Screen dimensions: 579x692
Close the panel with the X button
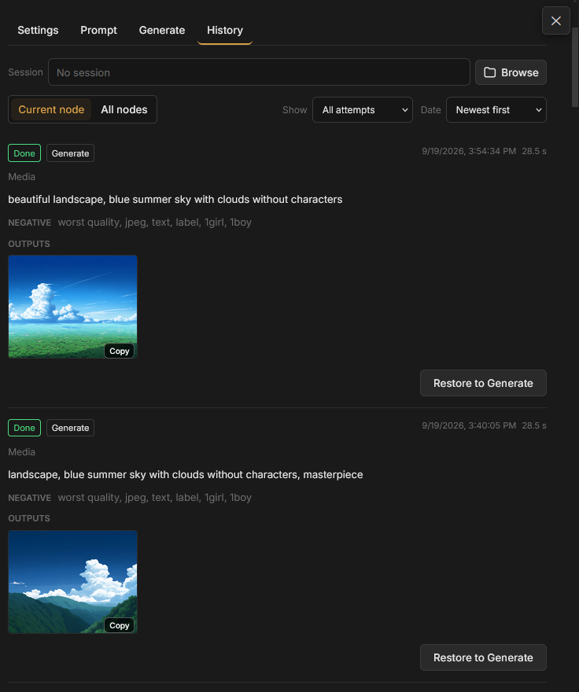click(555, 20)
